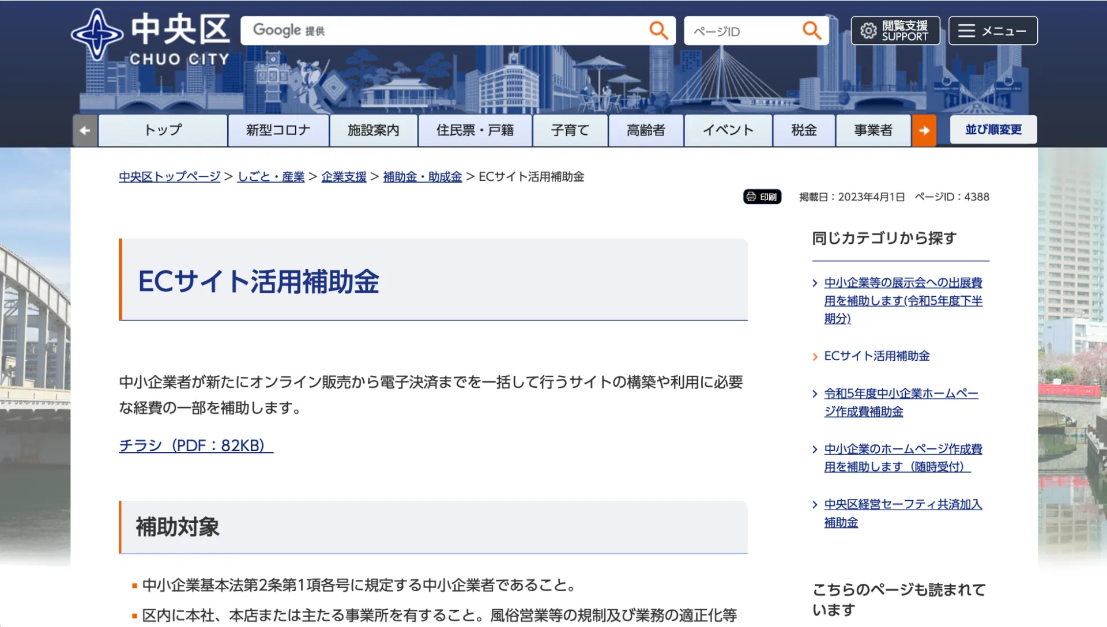Select the イベント navigation tab
The height and width of the screenshot is (627, 1107).
728,130
